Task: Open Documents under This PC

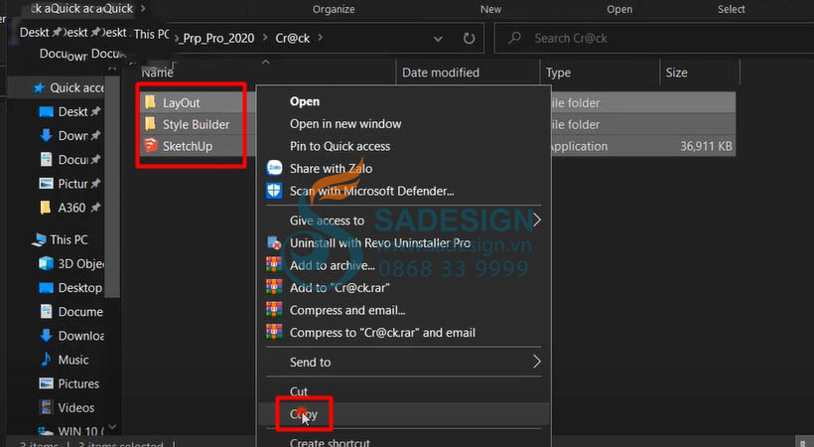Action: 80,311
